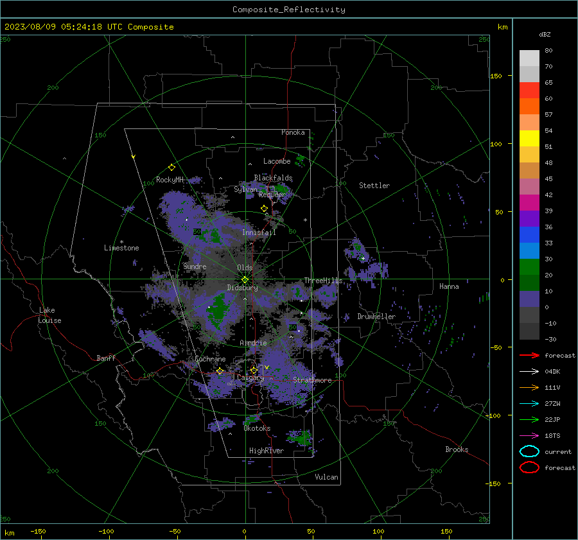Click the RockyMH label
The width and height of the screenshot is (578, 540).
pos(170,180)
